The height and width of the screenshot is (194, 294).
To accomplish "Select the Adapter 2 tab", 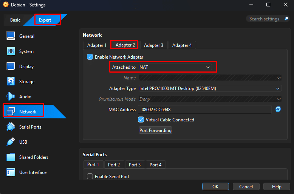I will pos(125,45).
